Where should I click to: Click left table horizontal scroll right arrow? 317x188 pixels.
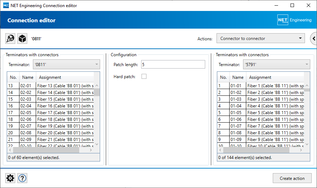click(x=91, y=150)
